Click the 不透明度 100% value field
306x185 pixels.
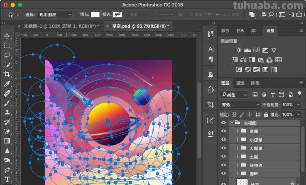(x=288, y=105)
